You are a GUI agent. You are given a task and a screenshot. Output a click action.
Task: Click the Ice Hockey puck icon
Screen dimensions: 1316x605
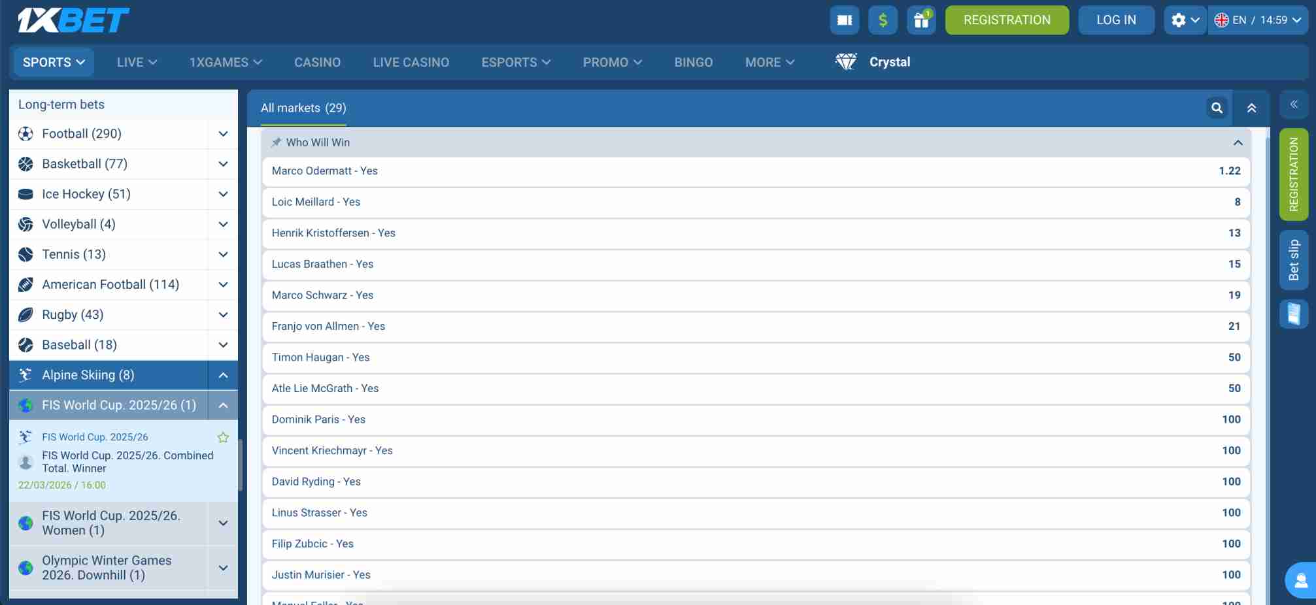[25, 194]
